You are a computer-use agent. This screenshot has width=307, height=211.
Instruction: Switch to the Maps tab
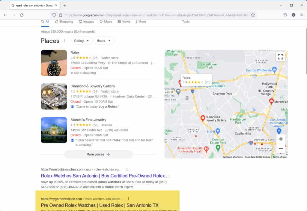click(106, 22)
